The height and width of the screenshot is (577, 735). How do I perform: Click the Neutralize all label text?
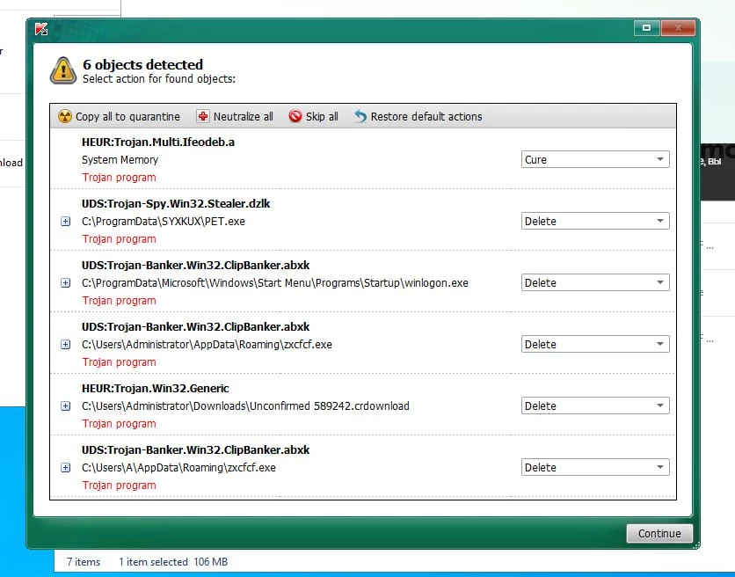pos(243,116)
